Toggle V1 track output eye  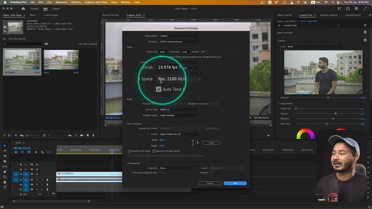[x=37, y=174]
